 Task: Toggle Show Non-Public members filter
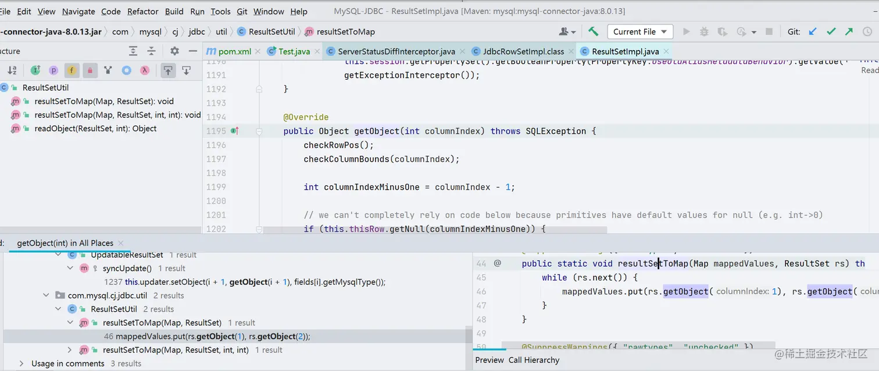tap(90, 70)
